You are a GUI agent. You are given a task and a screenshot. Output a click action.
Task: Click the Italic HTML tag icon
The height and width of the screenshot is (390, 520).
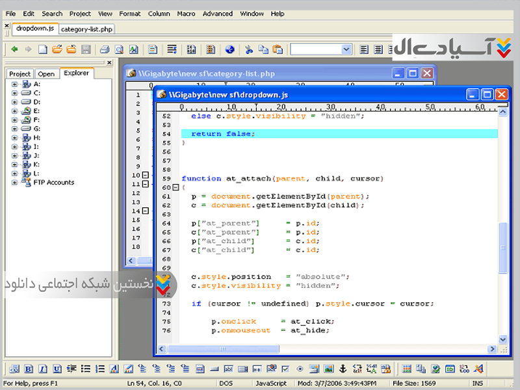pos(42,369)
